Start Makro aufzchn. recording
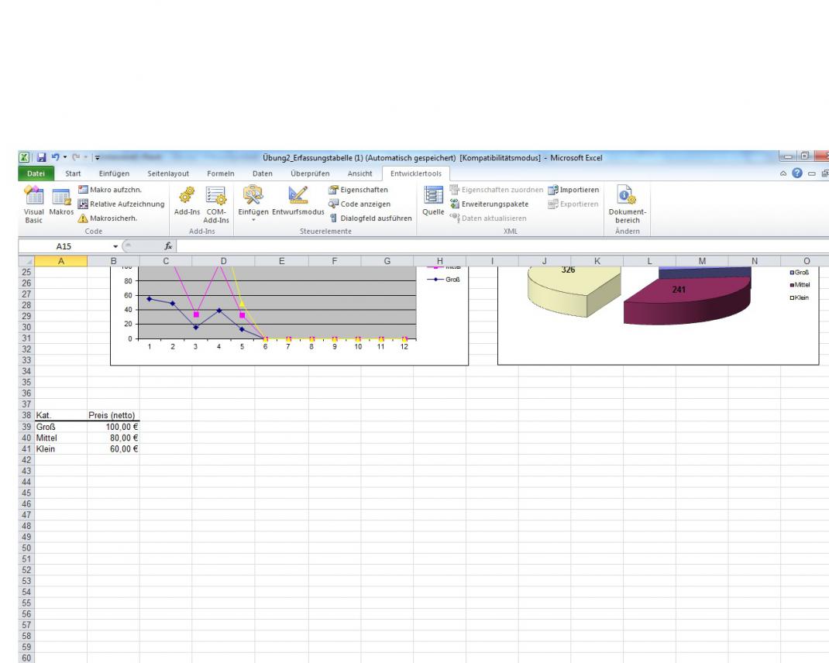Image resolution: width=829 pixels, height=663 pixels. pos(110,189)
